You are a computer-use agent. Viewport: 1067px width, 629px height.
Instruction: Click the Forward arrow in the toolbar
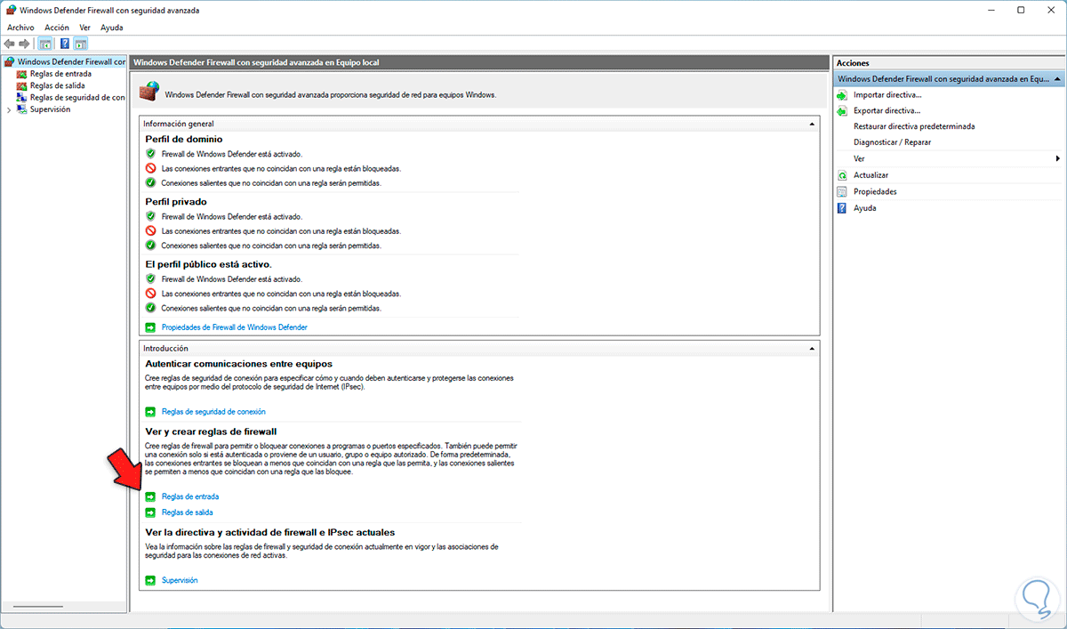point(25,44)
